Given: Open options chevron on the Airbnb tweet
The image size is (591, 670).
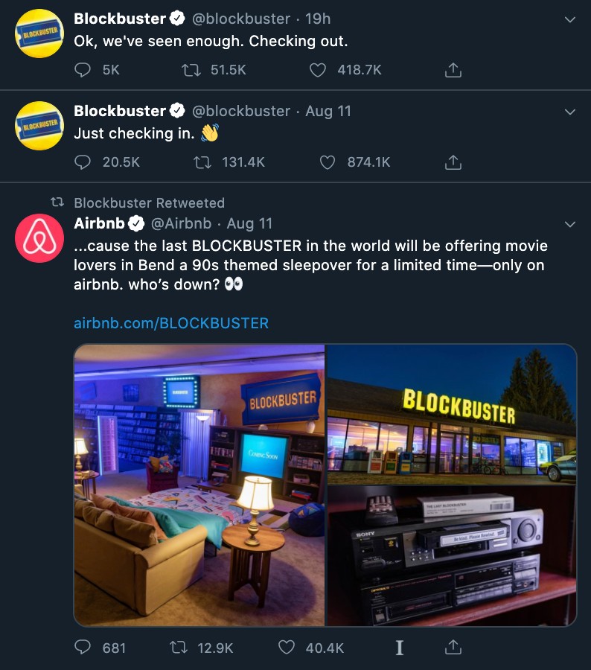Looking at the screenshot, I should tap(569, 224).
